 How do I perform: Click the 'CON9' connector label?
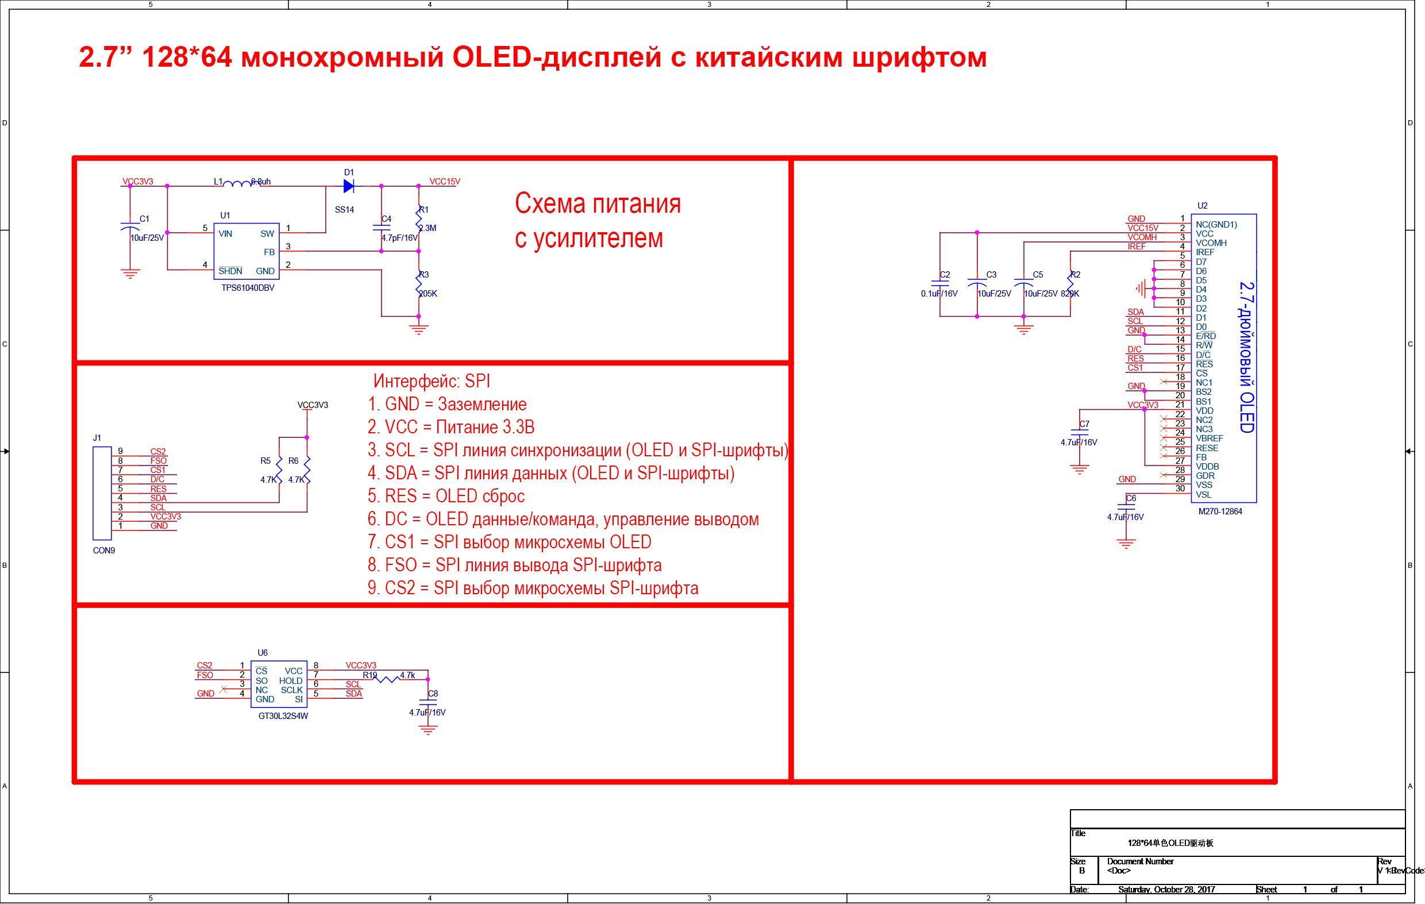click(103, 551)
